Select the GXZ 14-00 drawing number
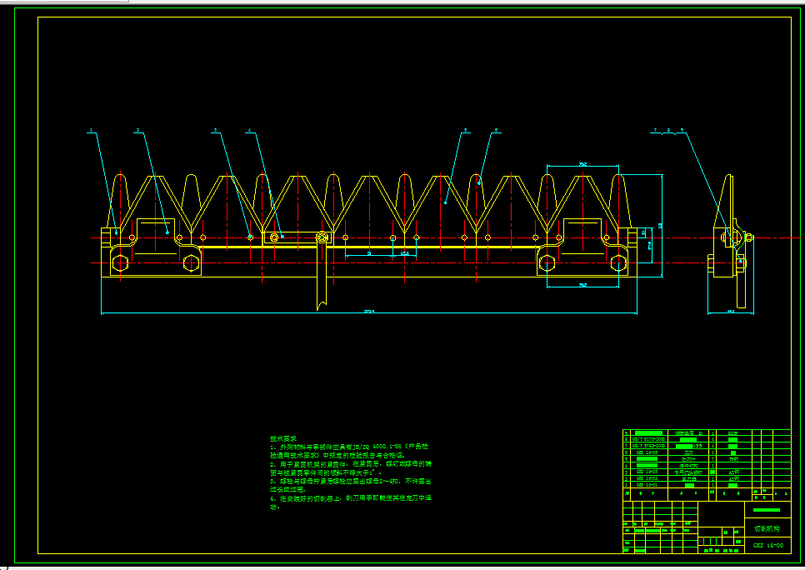The width and height of the screenshot is (805, 570). coord(768,545)
